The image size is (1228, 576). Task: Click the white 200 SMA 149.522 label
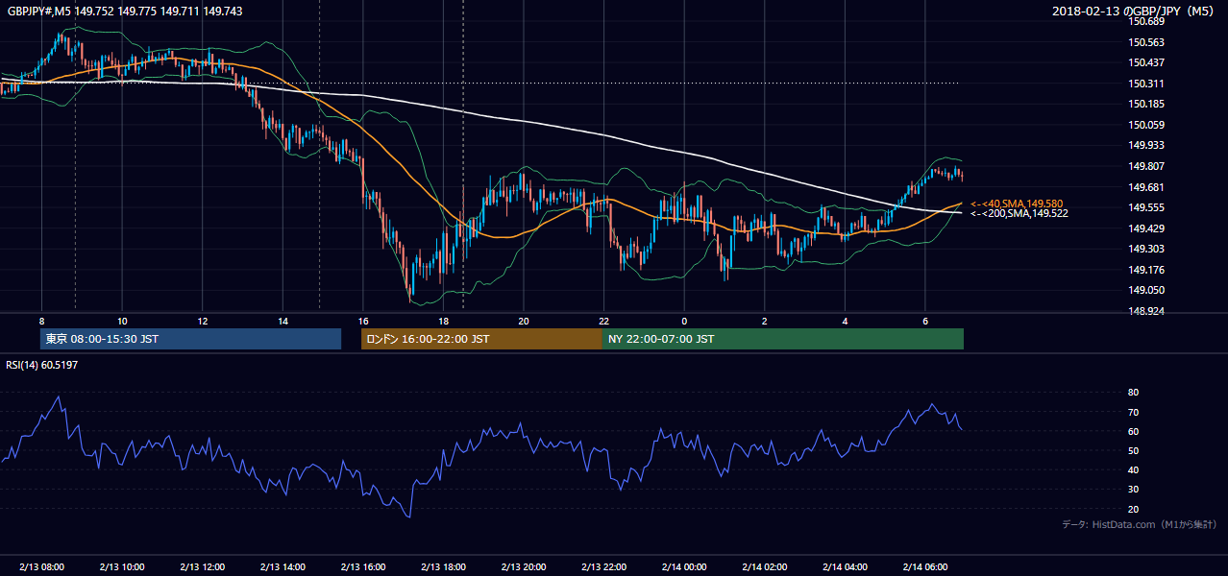1019,213
